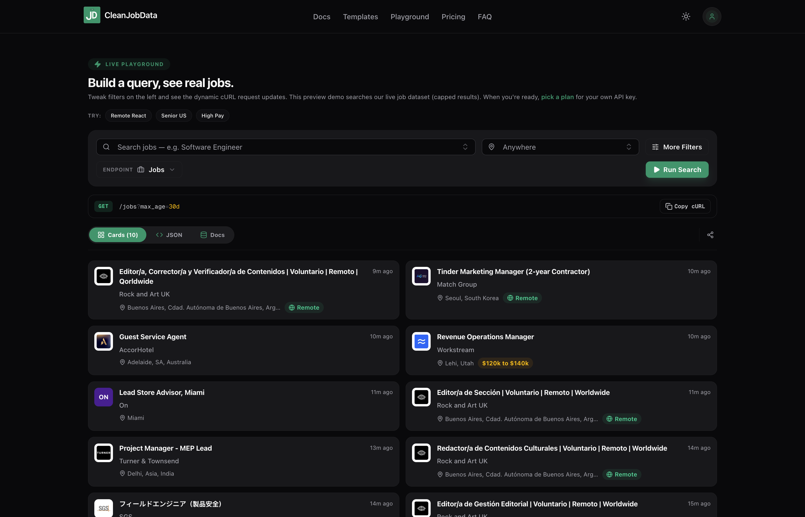Open the Docs navigation link
Viewport: 805px width, 517px height.
(x=321, y=17)
